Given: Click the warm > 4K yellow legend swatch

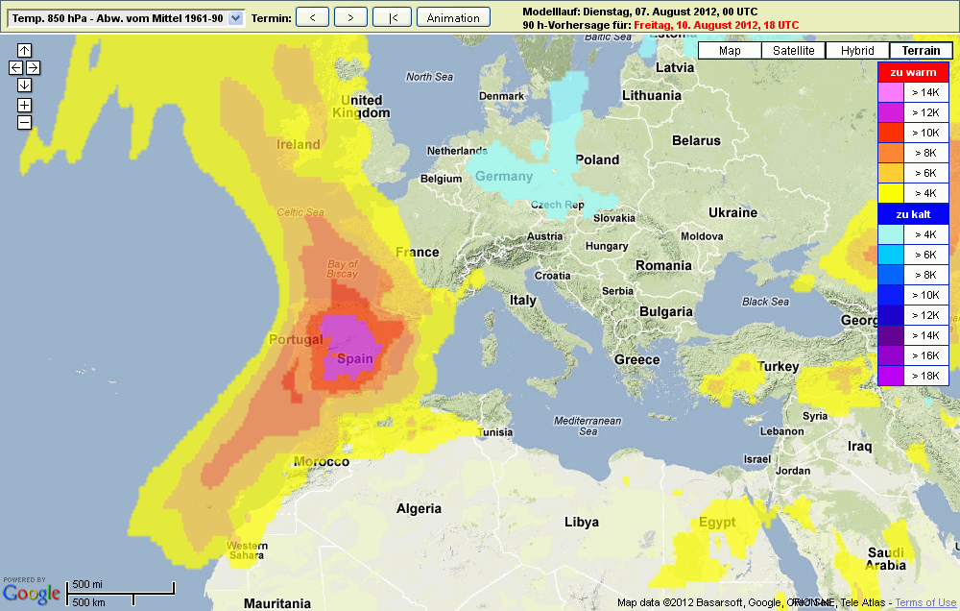Looking at the screenshot, I should pyautogui.click(x=891, y=194).
